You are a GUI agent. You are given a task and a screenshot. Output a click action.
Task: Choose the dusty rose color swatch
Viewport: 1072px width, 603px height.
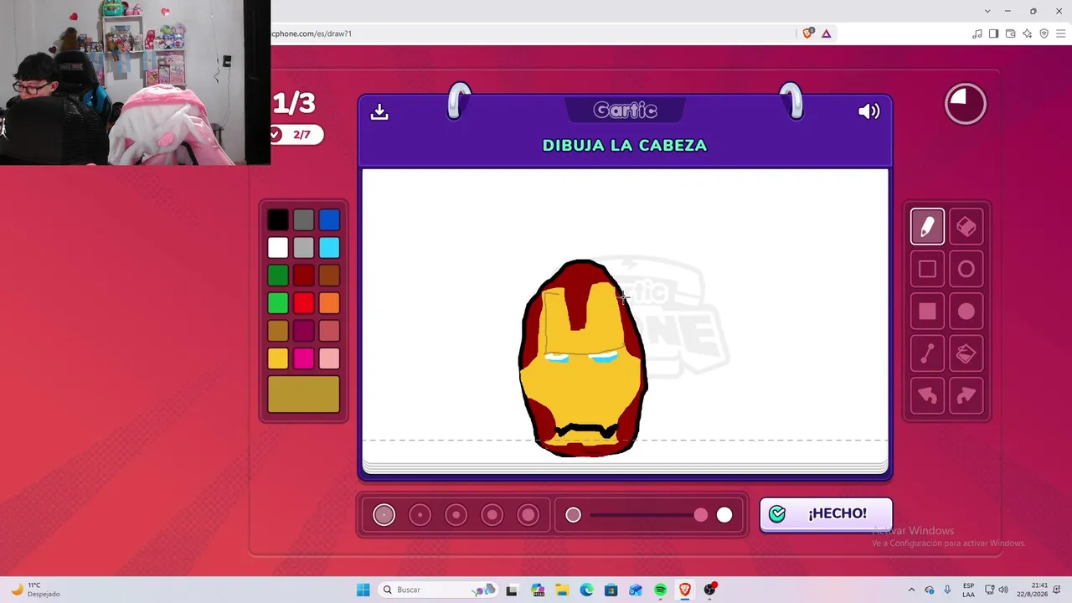329,331
